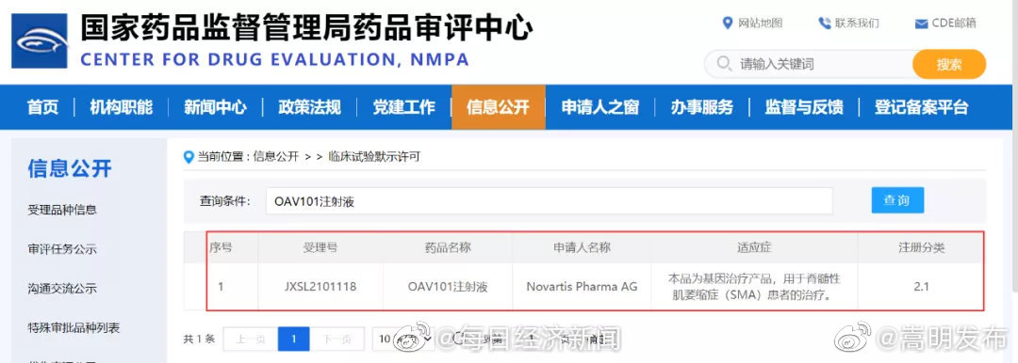Click the map pin icon beside 网站地图
The height and width of the screenshot is (363, 1018).
click(727, 23)
